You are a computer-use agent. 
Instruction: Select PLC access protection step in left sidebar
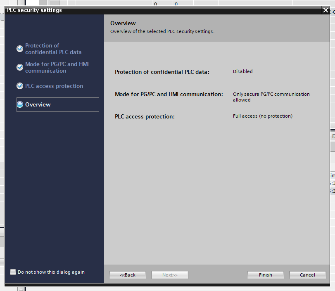click(54, 86)
